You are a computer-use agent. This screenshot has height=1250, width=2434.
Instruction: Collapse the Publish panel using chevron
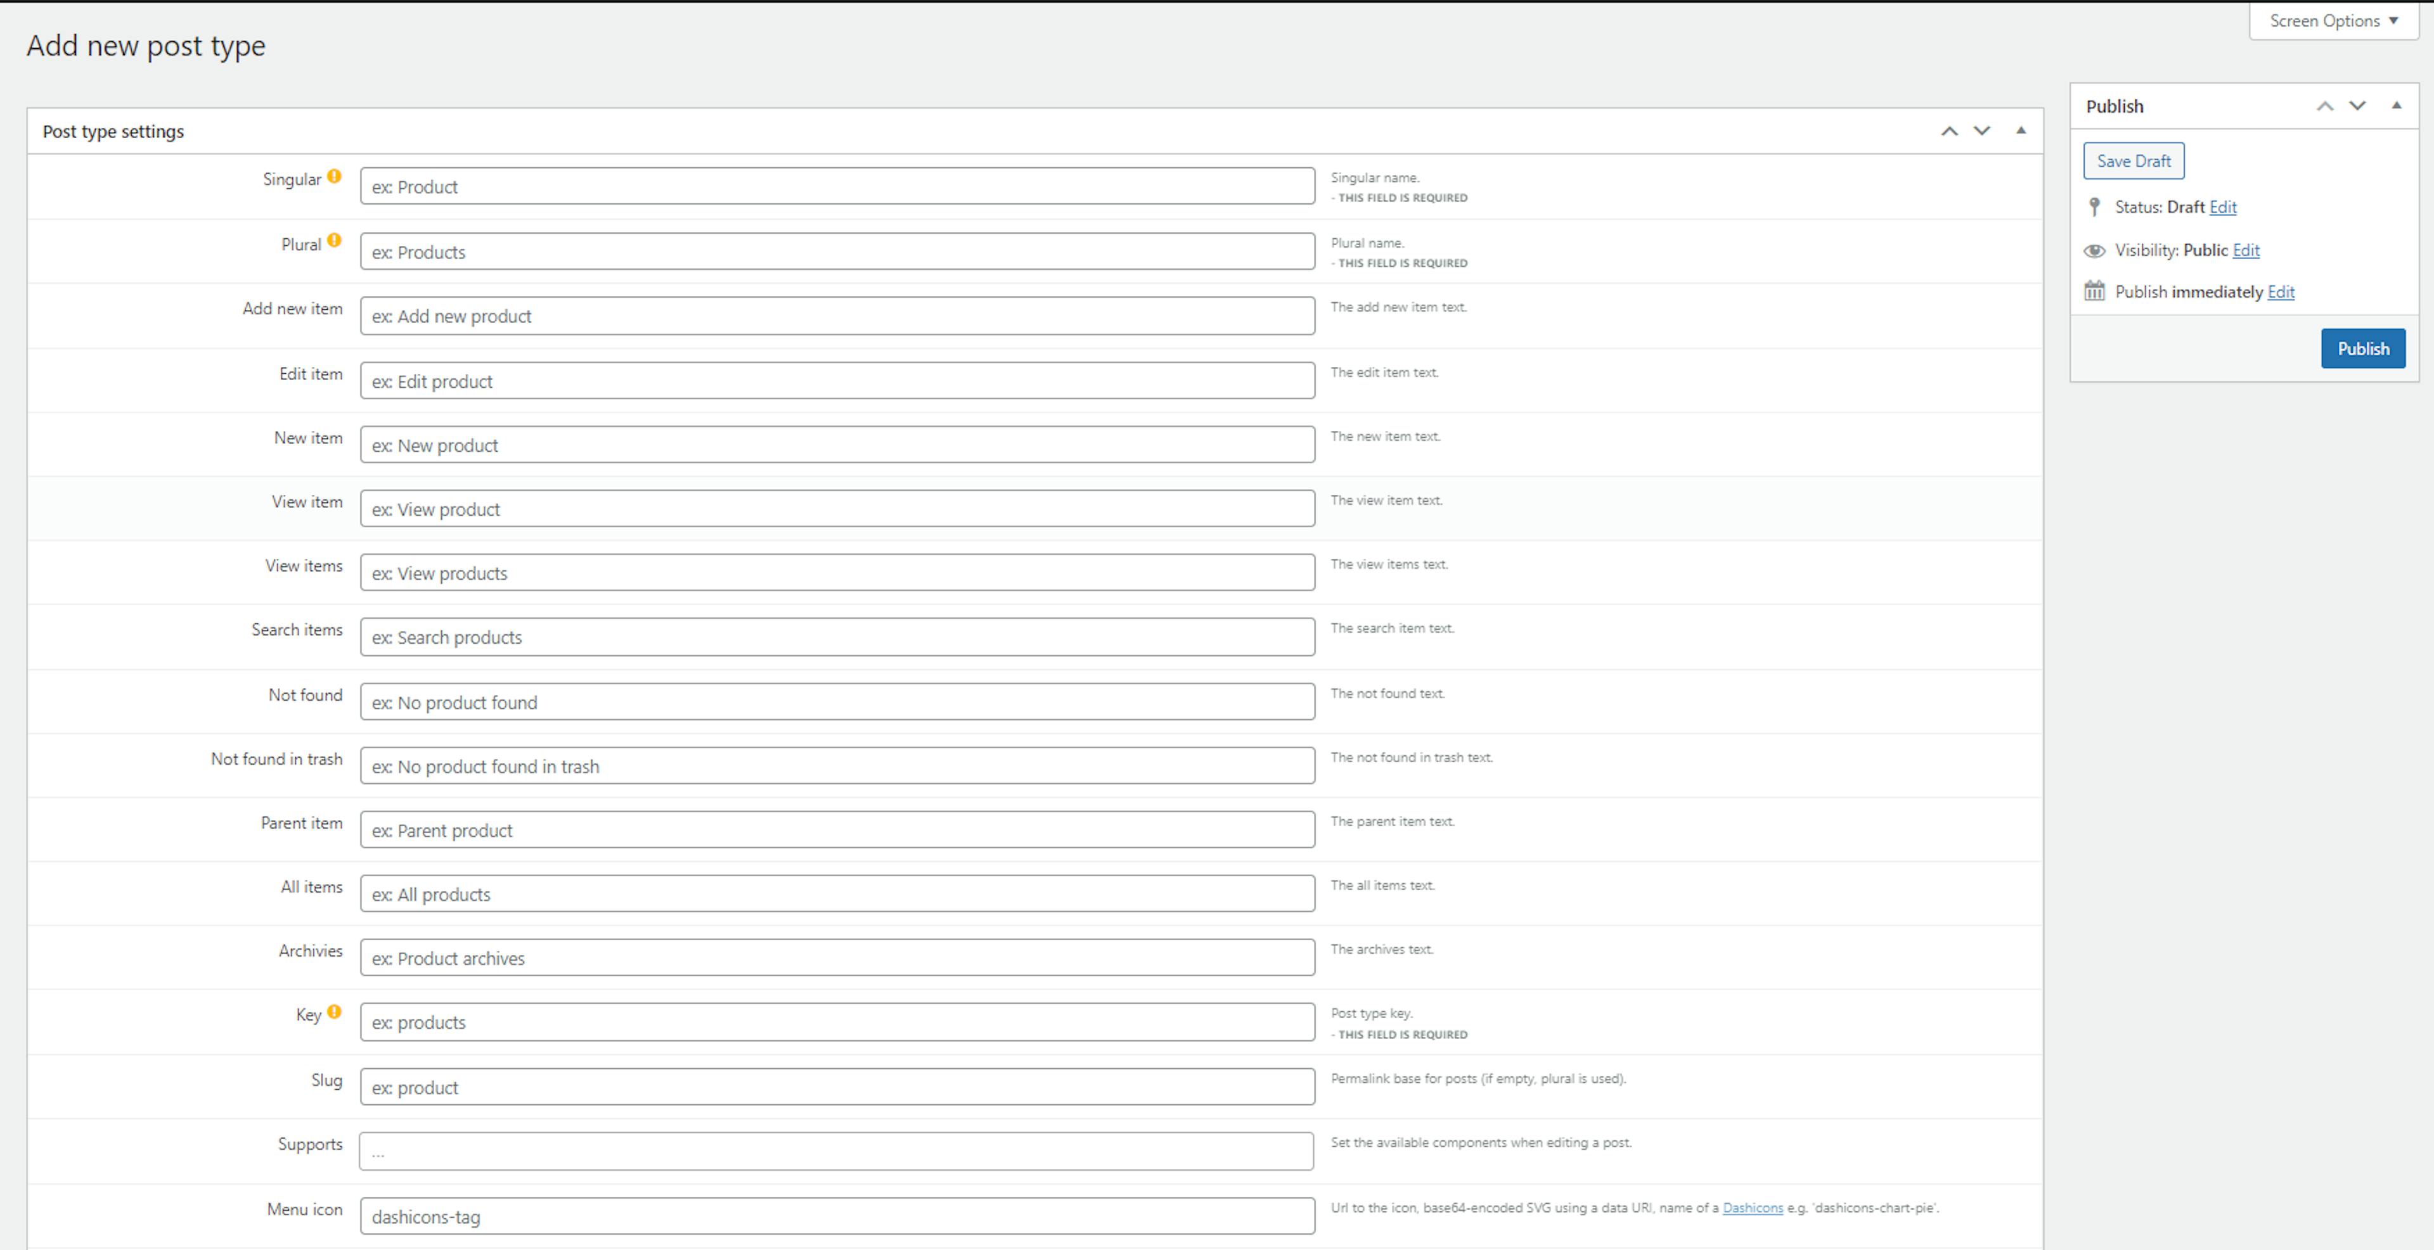click(2396, 105)
